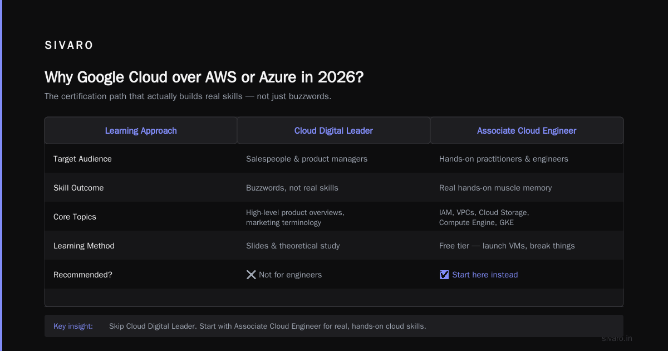Click the 'Skip Cloud Digital Leader' insight sentence

coord(268,326)
